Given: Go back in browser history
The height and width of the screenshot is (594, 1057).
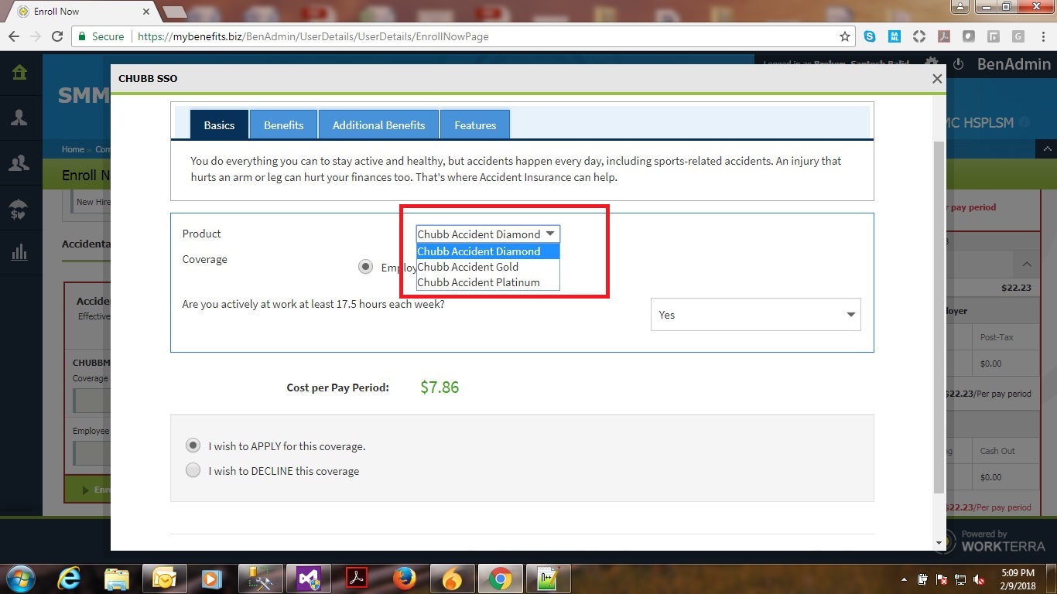Looking at the screenshot, I should point(13,36).
